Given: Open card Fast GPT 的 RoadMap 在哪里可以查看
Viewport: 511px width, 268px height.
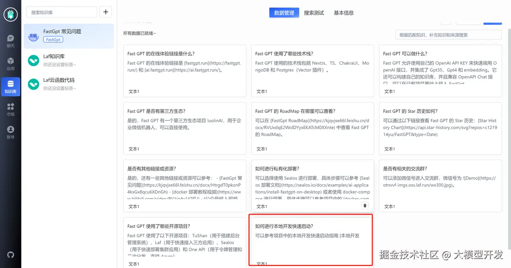Looking at the screenshot, I should (313, 128).
